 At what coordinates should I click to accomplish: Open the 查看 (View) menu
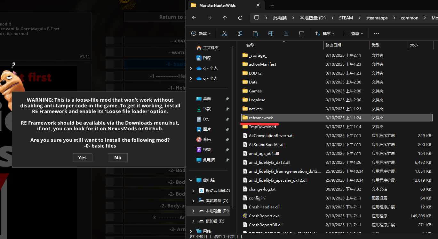pos(353,33)
